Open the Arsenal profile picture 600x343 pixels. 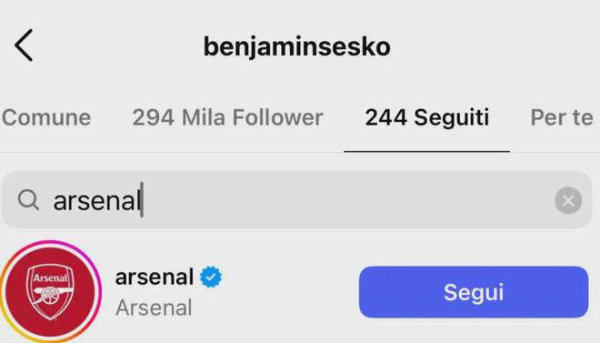coord(50,292)
